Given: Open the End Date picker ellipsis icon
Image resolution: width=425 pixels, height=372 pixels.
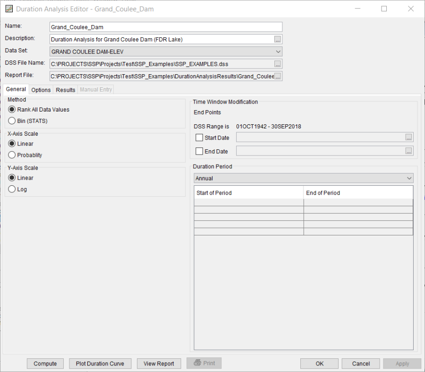Looking at the screenshot, I should point(408,150).
